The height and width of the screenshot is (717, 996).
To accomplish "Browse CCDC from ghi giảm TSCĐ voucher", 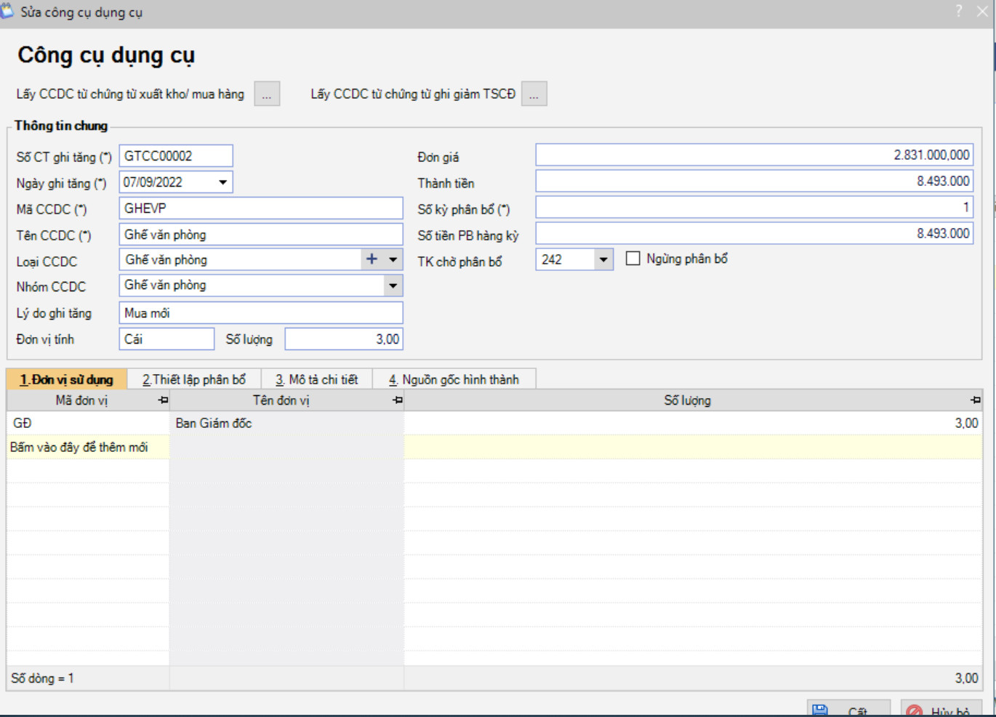I will [534, 94].
